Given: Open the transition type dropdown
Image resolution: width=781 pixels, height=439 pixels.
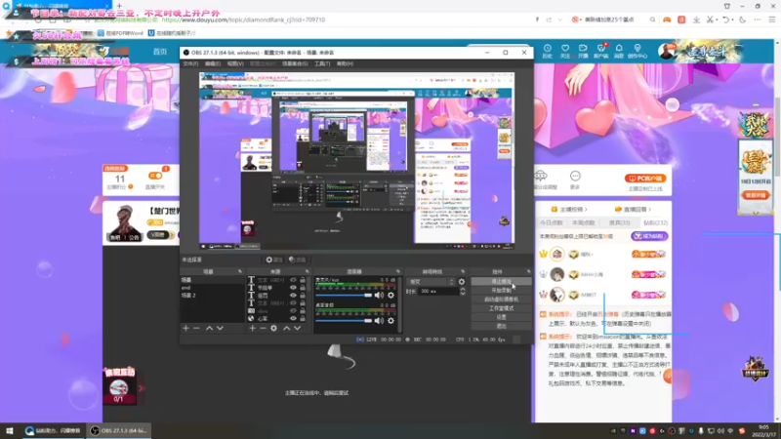Looking at the screenshot, I should [432, 282].
